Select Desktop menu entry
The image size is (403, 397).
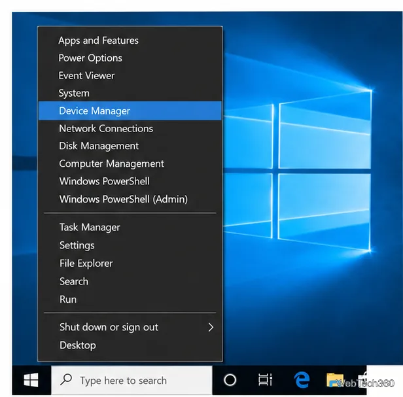click(130, 345)
